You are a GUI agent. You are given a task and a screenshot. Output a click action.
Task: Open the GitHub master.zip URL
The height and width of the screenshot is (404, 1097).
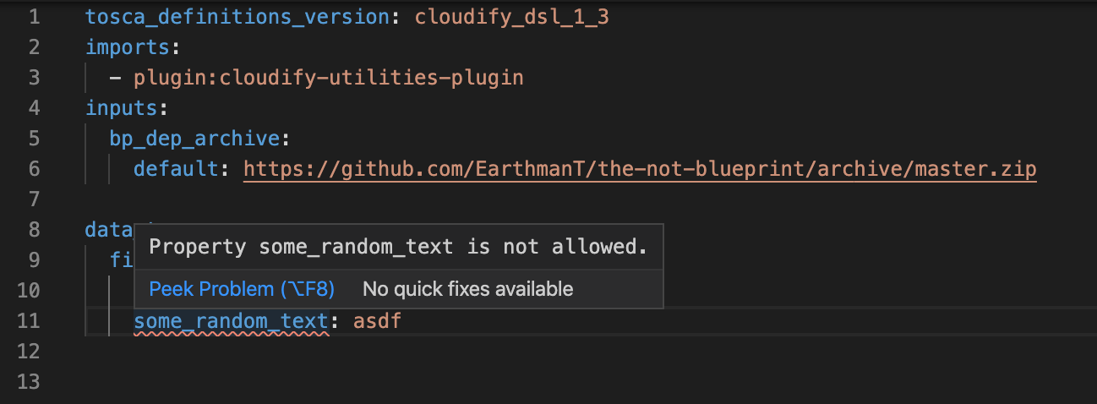tap(641, 169)
